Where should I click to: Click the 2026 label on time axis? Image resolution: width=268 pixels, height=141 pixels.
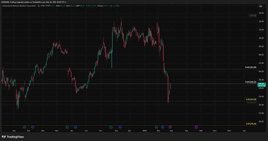(x=145, y=131)
